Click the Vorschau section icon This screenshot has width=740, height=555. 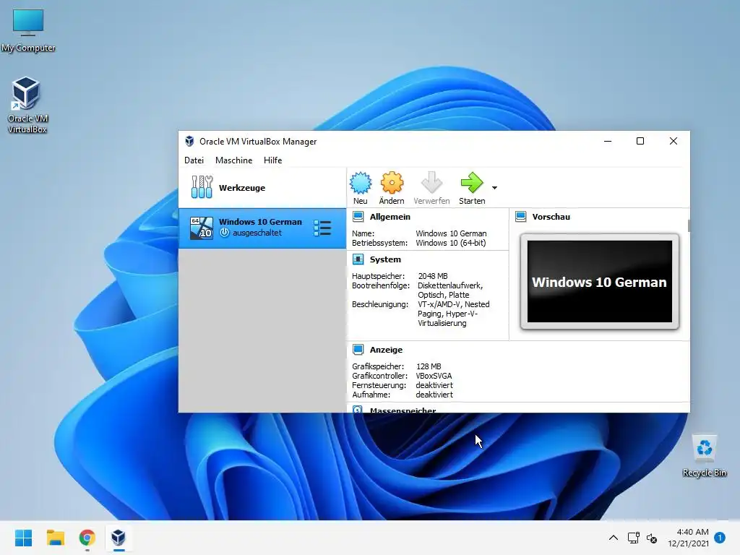[x=520, y=217]
